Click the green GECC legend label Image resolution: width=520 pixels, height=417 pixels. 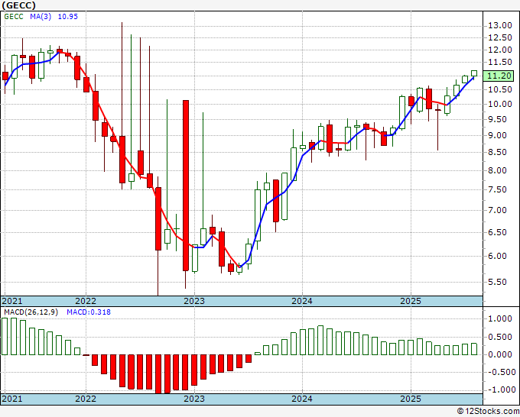[x=14, y=17]
